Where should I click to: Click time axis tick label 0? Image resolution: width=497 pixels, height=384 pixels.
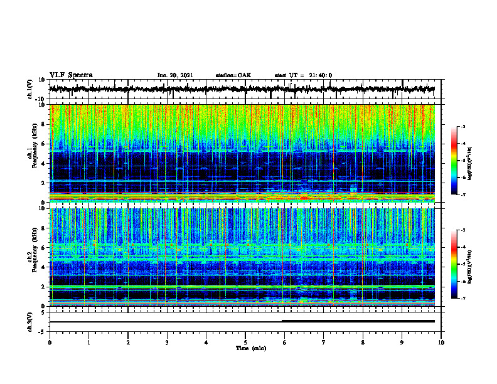pos(50,343)
